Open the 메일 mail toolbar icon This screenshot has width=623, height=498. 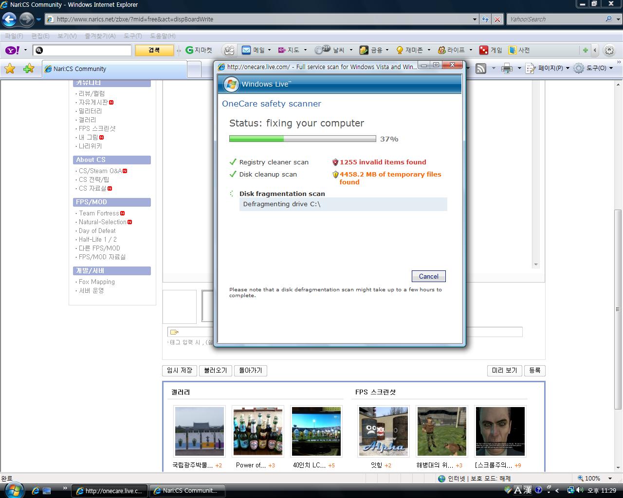[x=253, y=50]
